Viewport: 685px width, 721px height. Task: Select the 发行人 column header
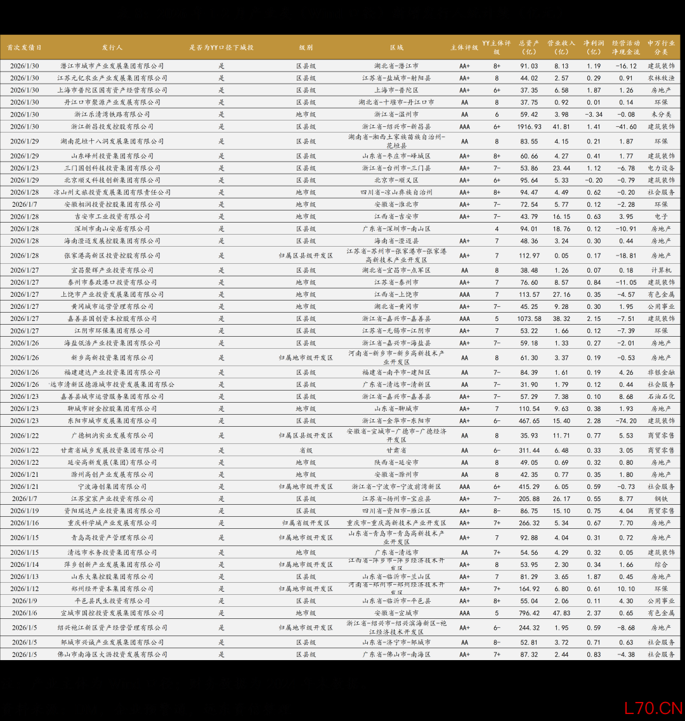(112, 48)
